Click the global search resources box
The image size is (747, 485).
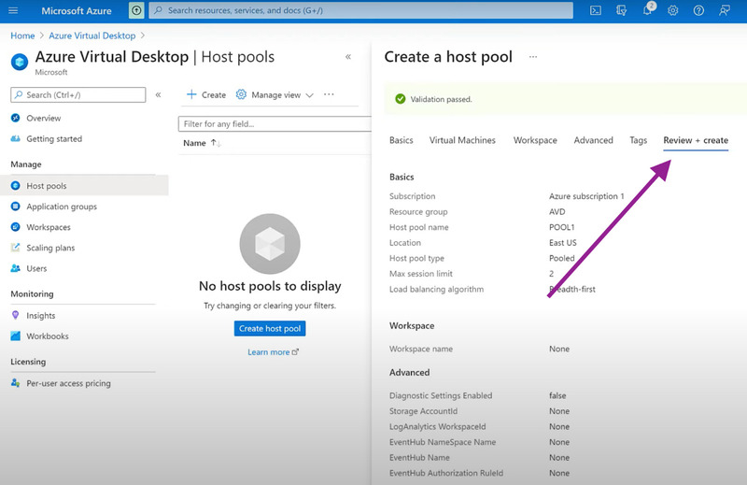coord(360,10)
